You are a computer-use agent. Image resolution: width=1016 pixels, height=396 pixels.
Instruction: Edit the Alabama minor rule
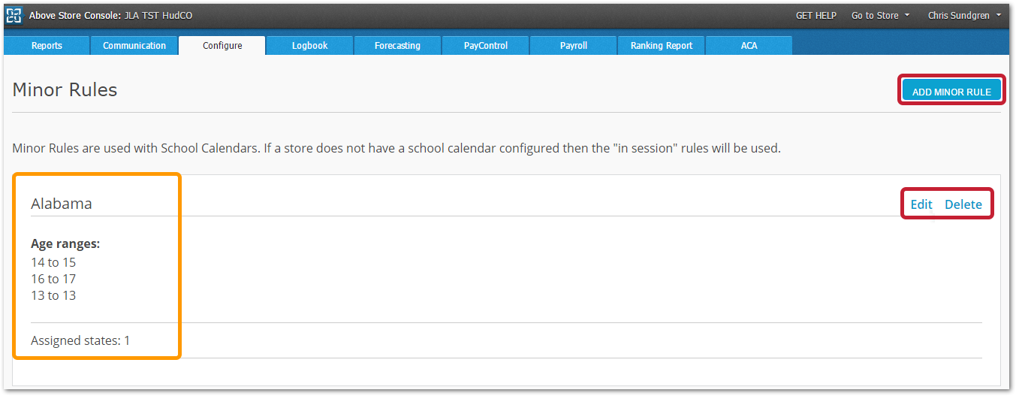click(921, 204)
